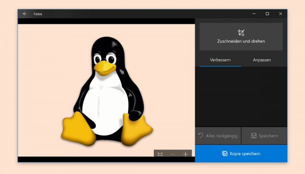Click the Fotos title text
Image resolution: width=305 pixels, height=174 pixels.
coord(38,14)
